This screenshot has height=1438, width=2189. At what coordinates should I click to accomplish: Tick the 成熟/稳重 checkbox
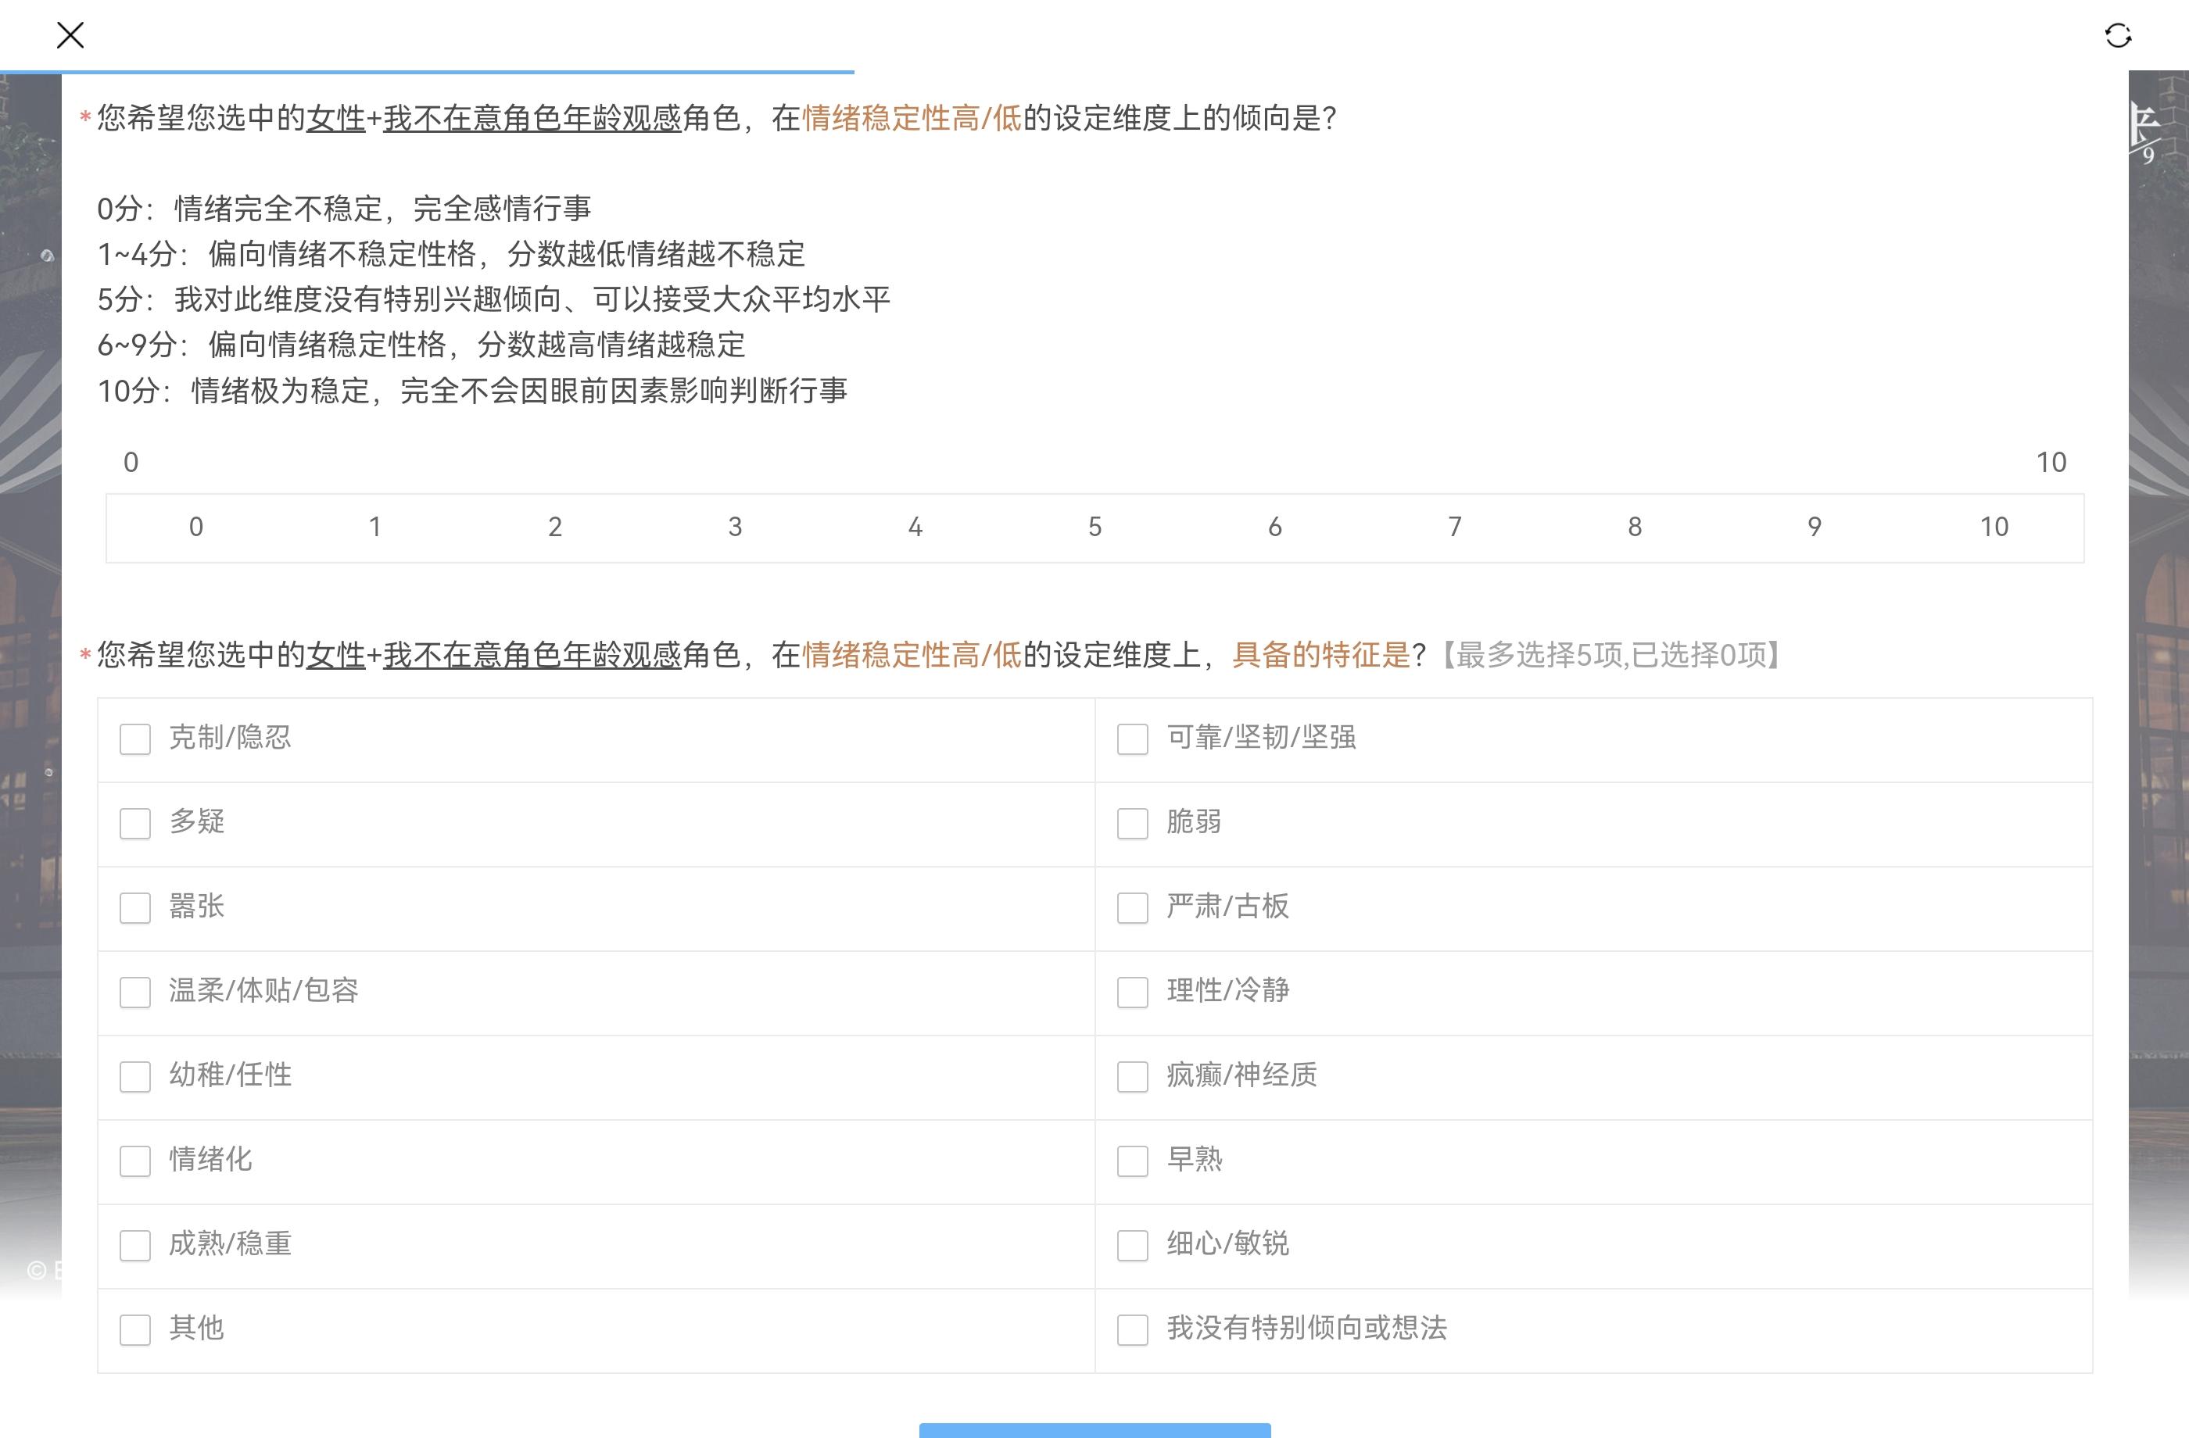coord(135,1246)
